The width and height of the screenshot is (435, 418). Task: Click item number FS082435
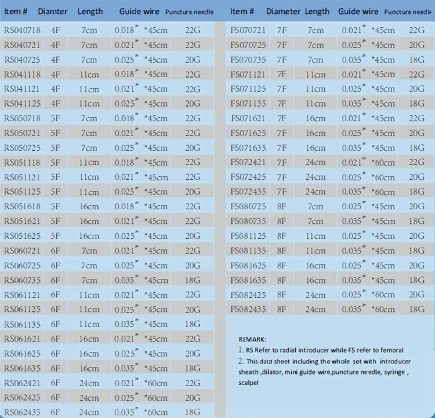click(249, 309)
